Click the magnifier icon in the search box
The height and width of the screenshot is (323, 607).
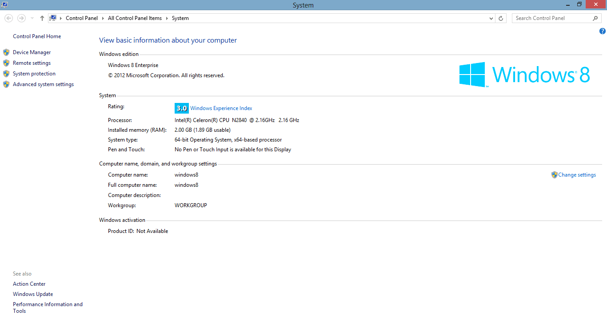(x=595, y=18)
